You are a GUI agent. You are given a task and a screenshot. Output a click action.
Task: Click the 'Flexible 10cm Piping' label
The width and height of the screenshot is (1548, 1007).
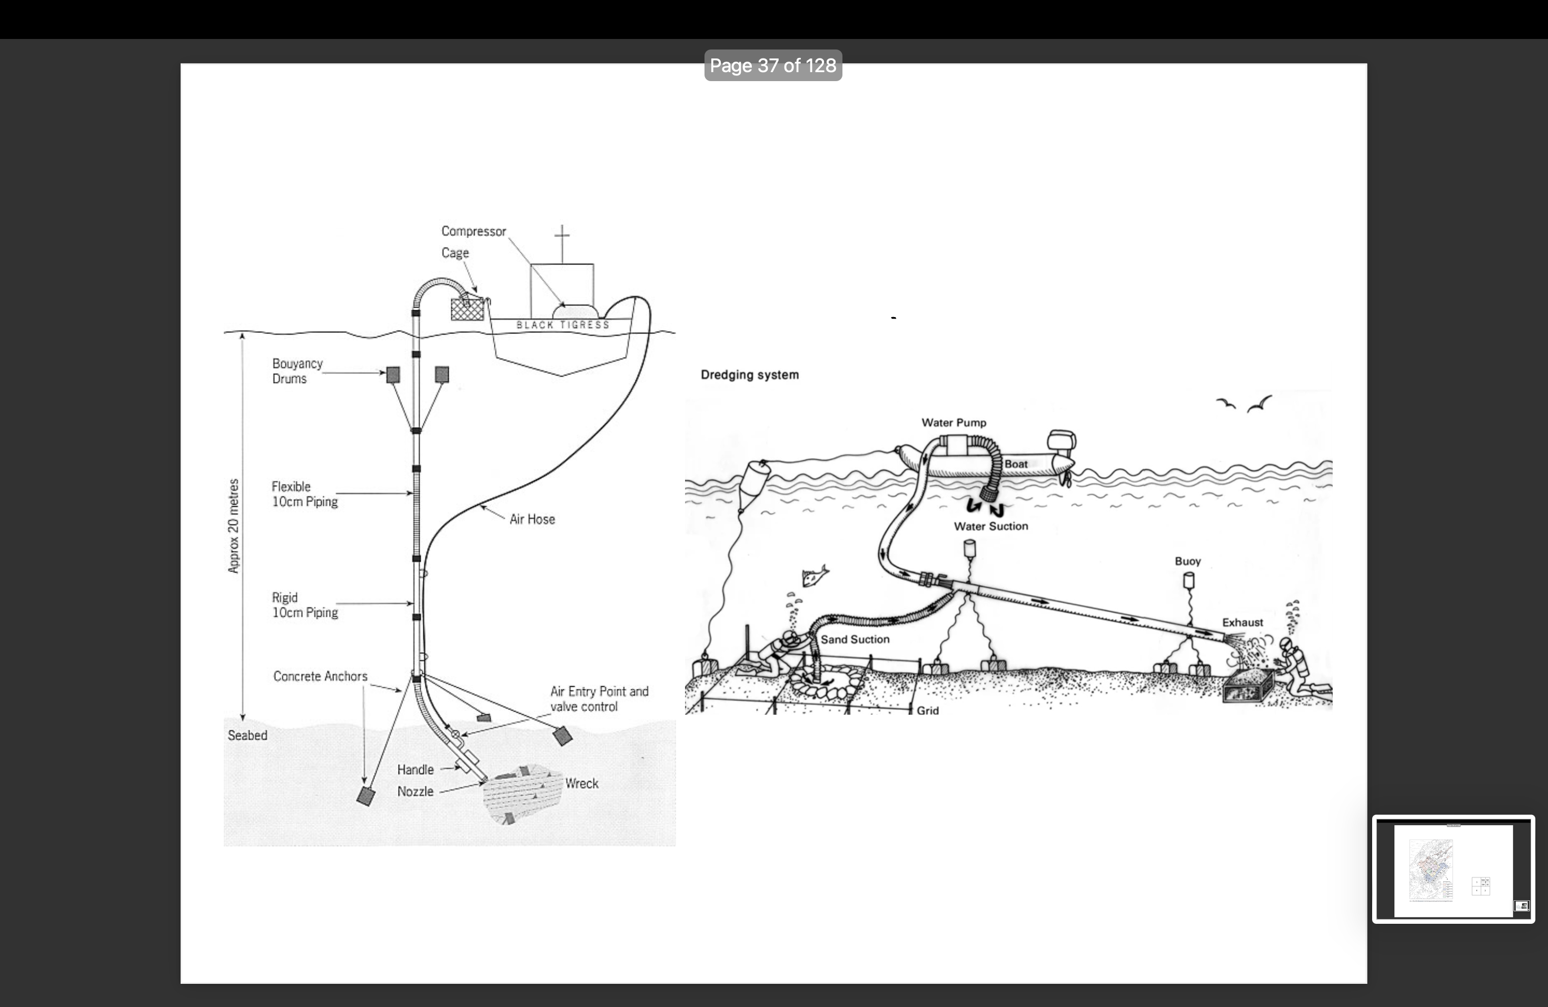pyautogui.click(x=304, y=495)
